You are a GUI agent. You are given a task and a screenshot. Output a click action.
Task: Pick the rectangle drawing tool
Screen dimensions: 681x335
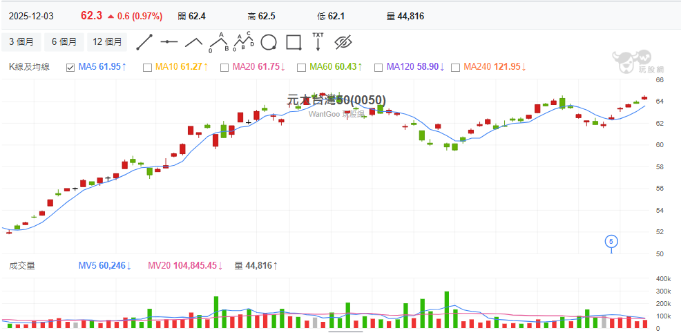tap(294, 42)
